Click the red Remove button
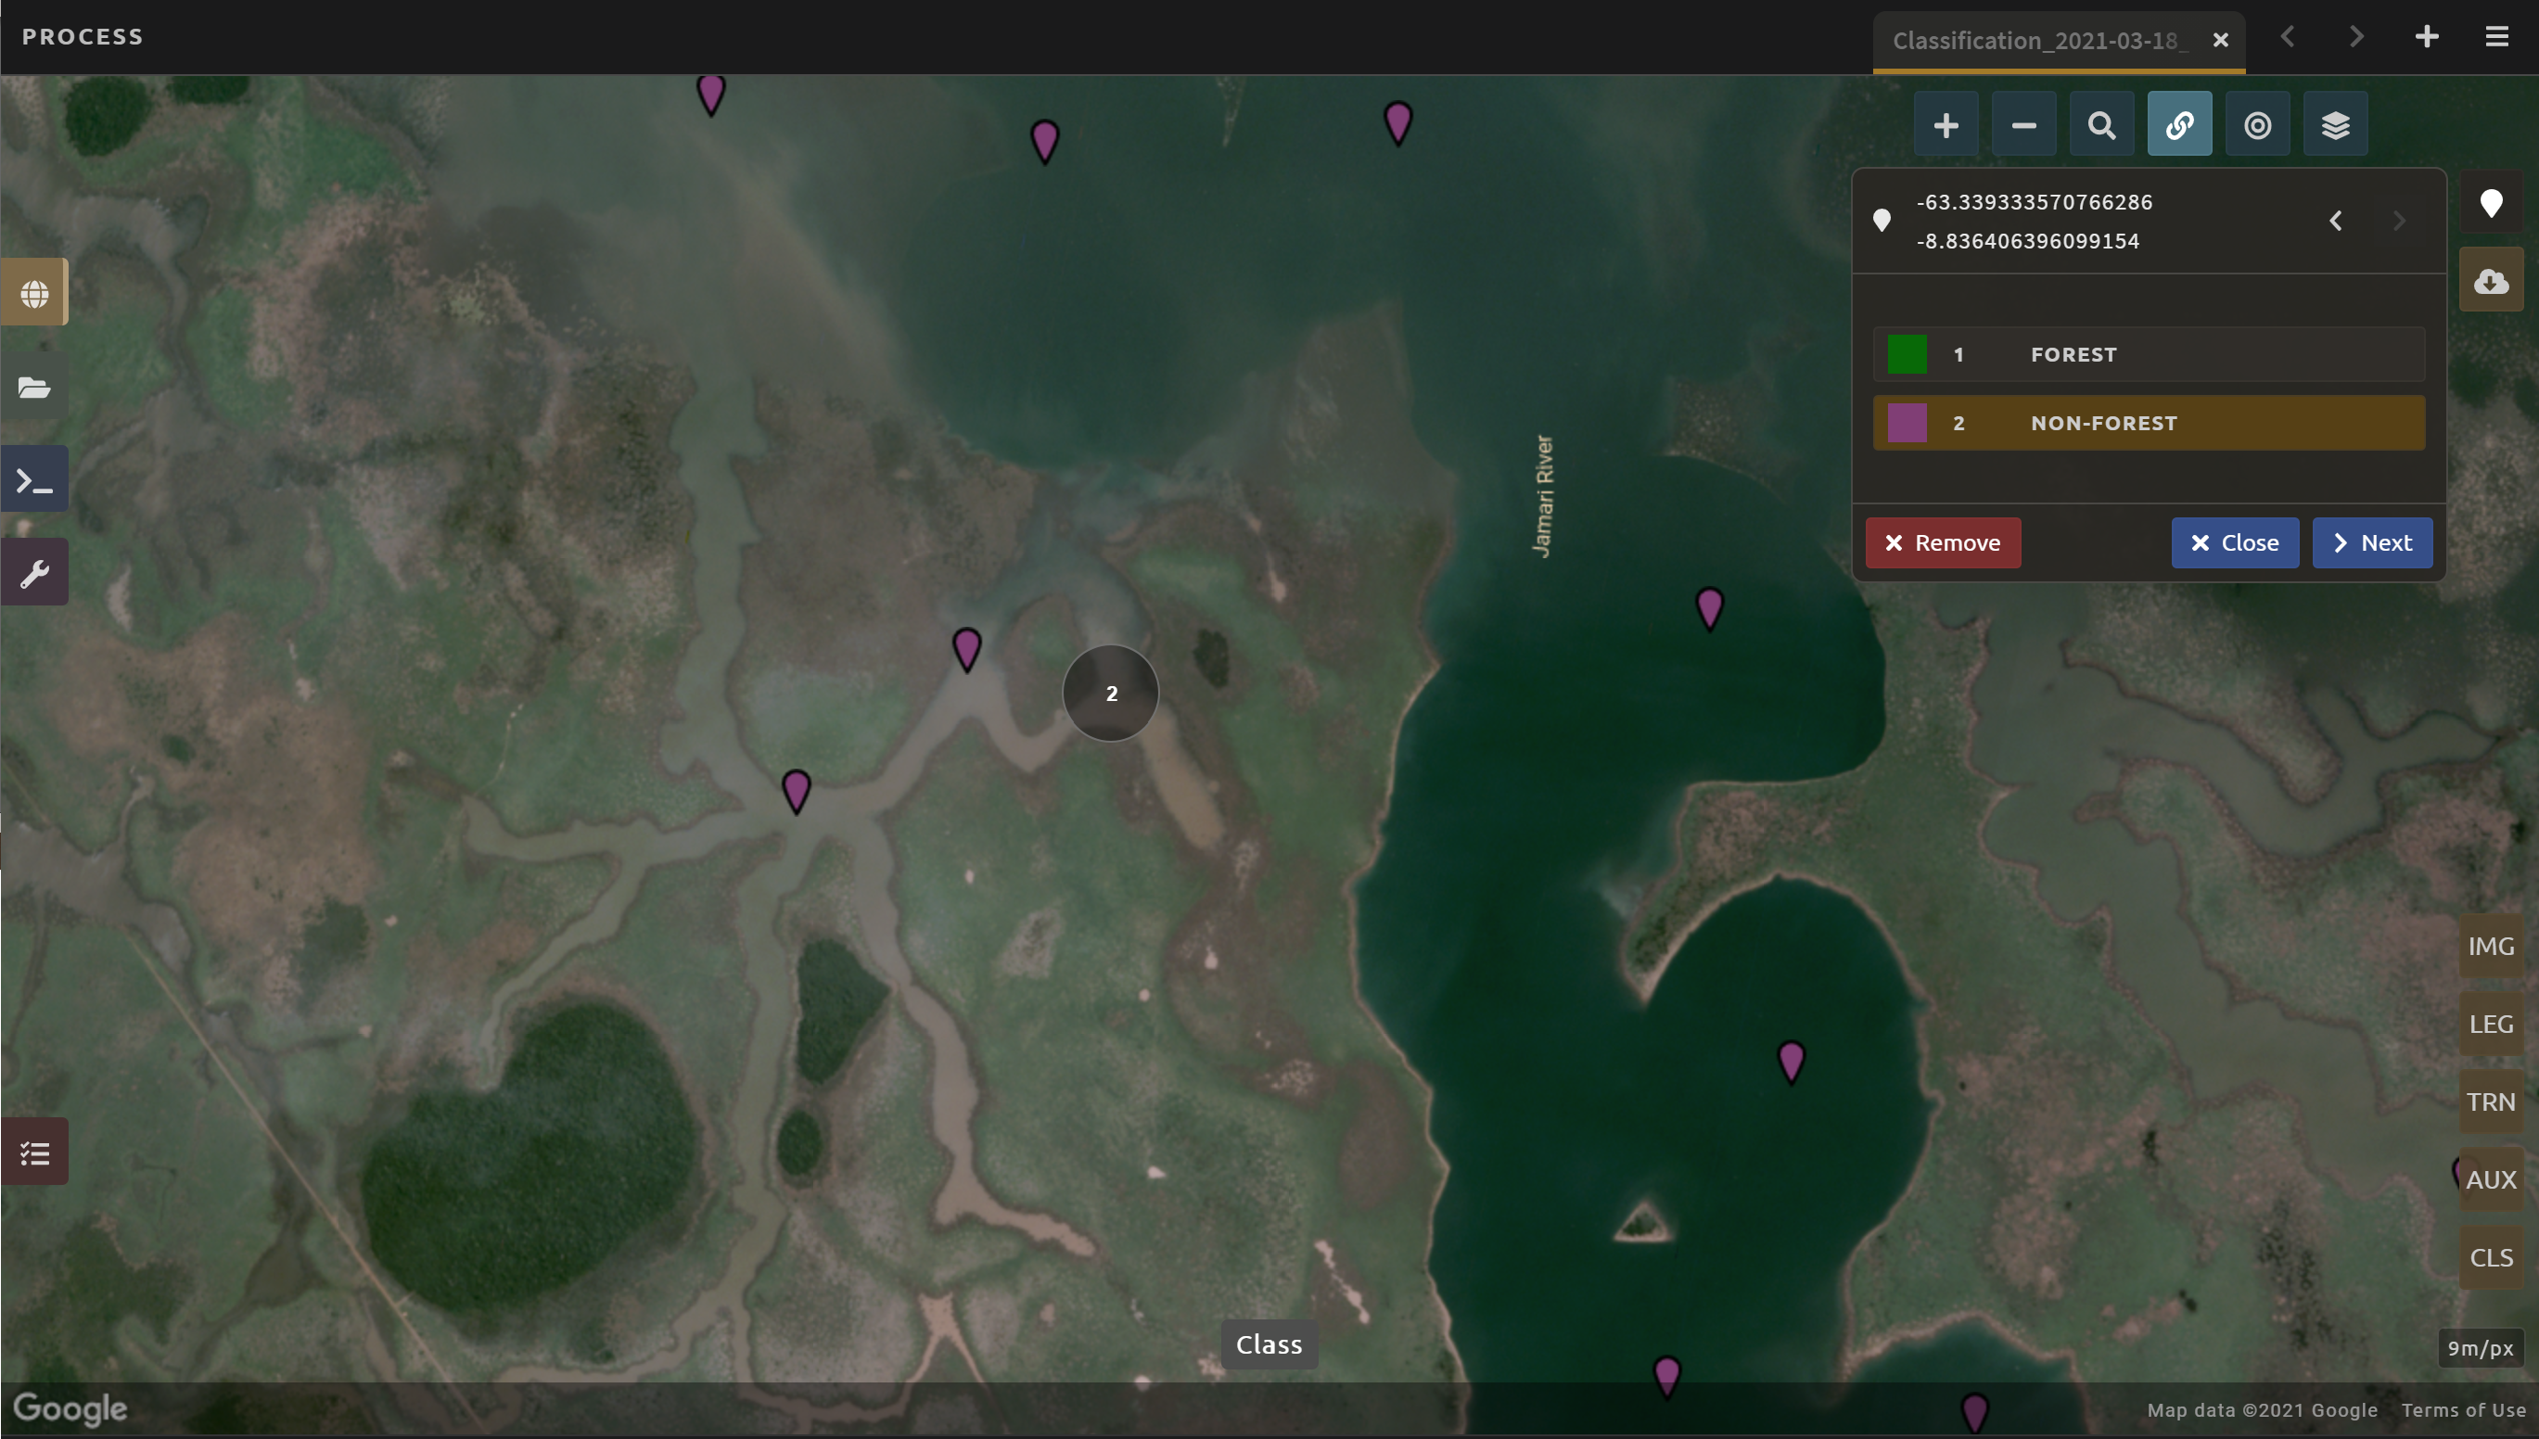Screen dimensions: 2539x1439 (x=1942, y=542)
